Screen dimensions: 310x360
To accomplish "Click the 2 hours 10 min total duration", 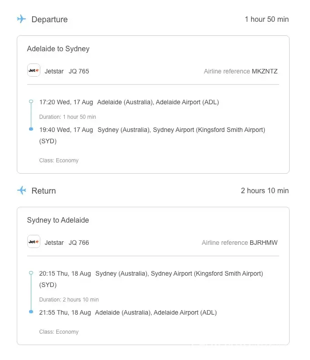I will (x=265, y=191).
